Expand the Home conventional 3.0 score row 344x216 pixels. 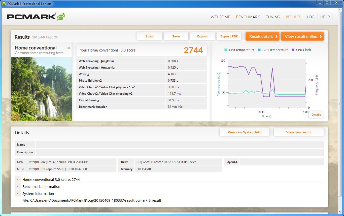coord(18,179)
